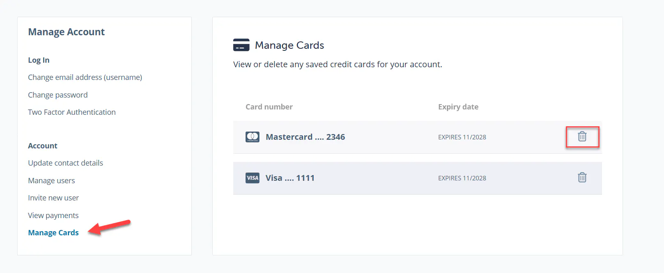
Task: Click the Manage Account heading
Action: (x=67, y=32)
